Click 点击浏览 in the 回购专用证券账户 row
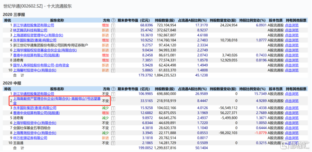Viewport: 312px width, 152px height. point(292,45)
